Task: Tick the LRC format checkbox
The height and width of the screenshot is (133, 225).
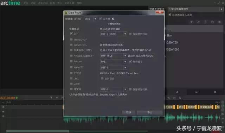Action: pos(71,78)
